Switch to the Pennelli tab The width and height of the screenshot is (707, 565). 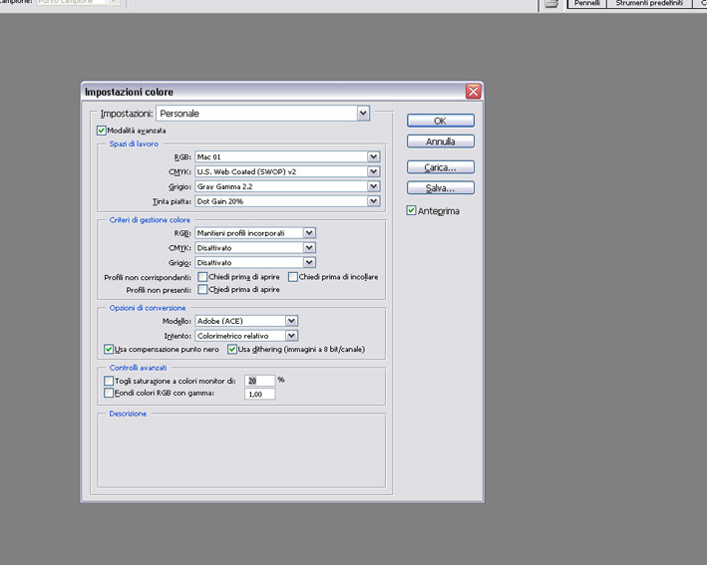click(x=586, y=5)
